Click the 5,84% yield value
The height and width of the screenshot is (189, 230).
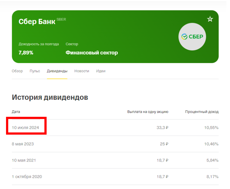[x=212, y=160]
